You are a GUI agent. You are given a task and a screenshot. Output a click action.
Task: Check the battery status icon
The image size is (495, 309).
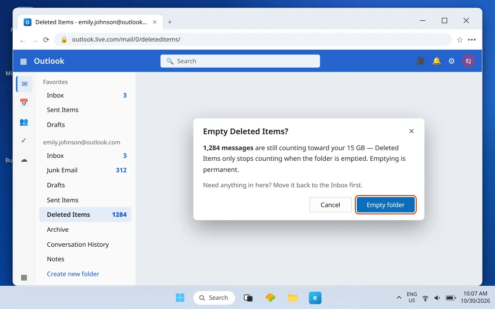[x=451, y=298]
